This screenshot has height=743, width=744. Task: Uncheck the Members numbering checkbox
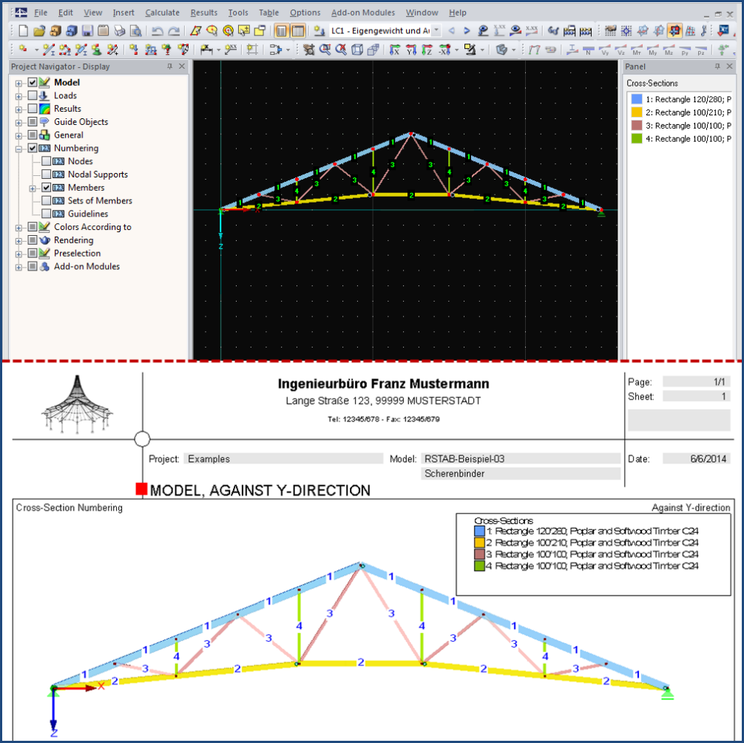pos(46,187)
